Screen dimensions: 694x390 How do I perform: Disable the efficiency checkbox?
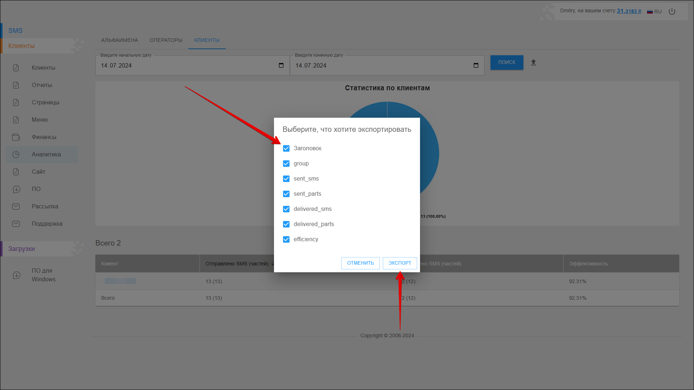pyautogui.click(x=286, y=239)
